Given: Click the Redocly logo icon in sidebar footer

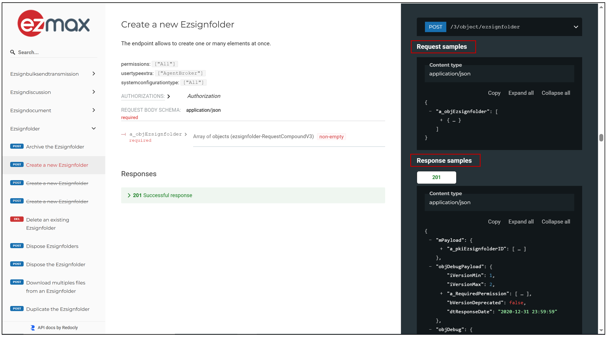Looking at the screenshot, I should coord(33,328).
